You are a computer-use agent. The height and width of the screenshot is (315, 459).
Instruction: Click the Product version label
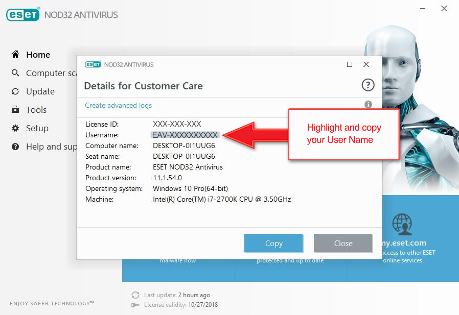click(110, 178)
